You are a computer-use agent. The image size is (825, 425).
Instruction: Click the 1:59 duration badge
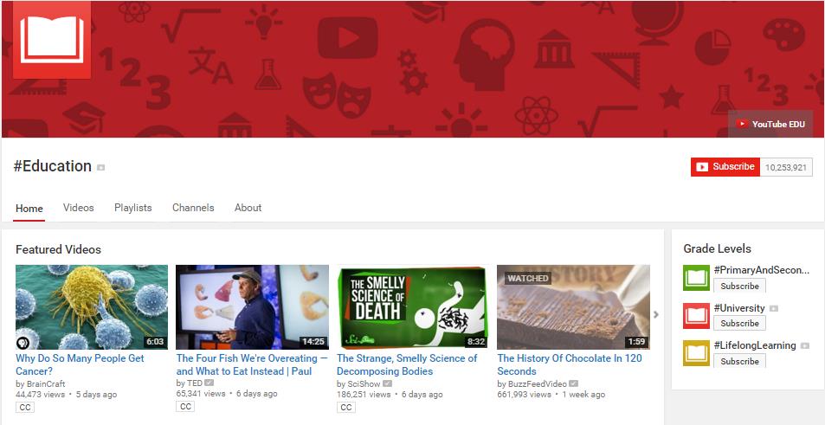pyautogui.click(x=636, y=342)
